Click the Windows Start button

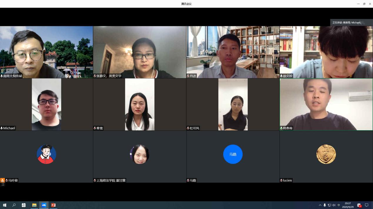click(4, 205)
